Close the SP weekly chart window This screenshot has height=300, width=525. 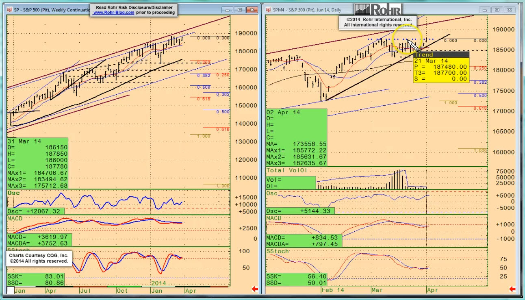pos(250,10)
